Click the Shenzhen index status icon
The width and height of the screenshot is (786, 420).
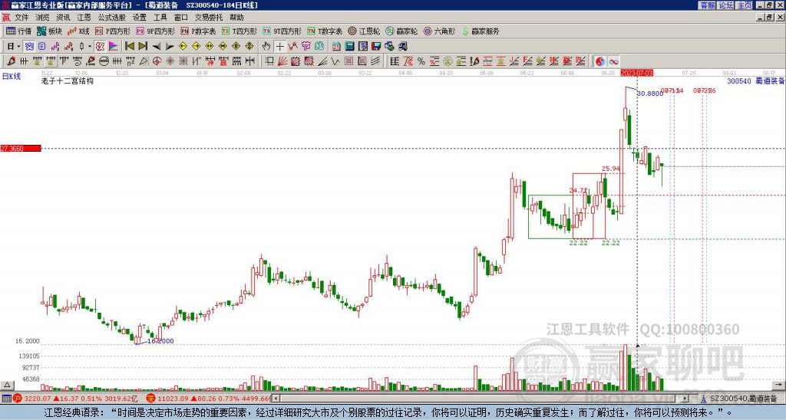150,399
